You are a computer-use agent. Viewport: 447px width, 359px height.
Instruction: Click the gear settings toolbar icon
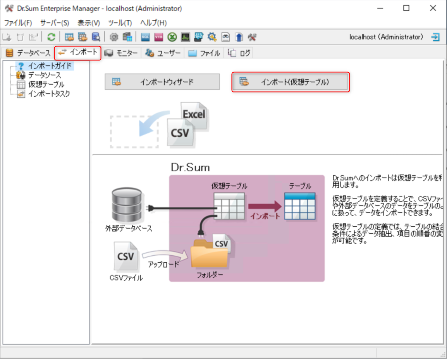click(x=114, y=37)
